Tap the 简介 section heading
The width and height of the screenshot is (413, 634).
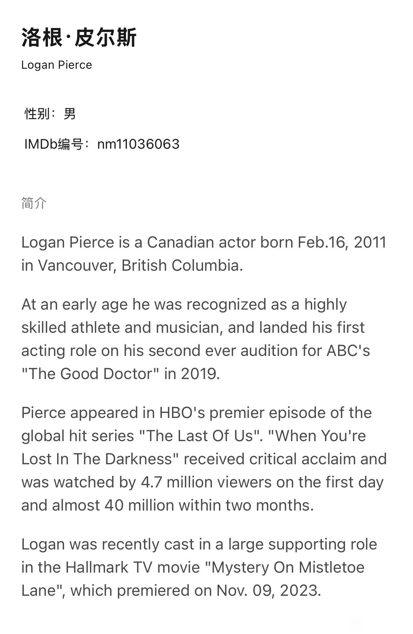pyautogui.click(x=34, y=203)
